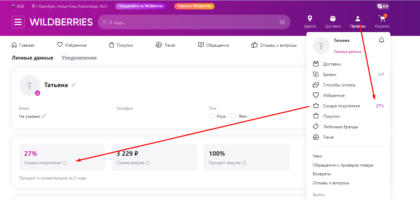Click Отзывы и вопросы in dropdown
The height and width of the screenshot is (200, 420).
[x=331, y=183]
